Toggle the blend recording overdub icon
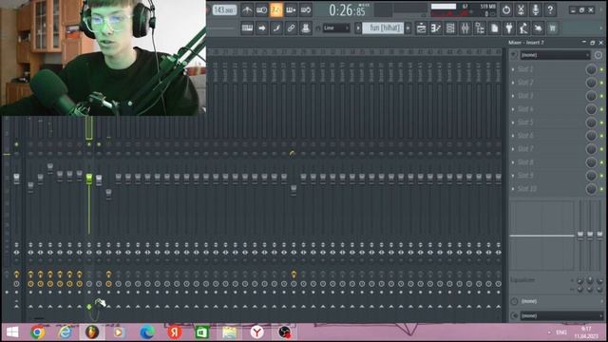 click(x=292, y=10)
